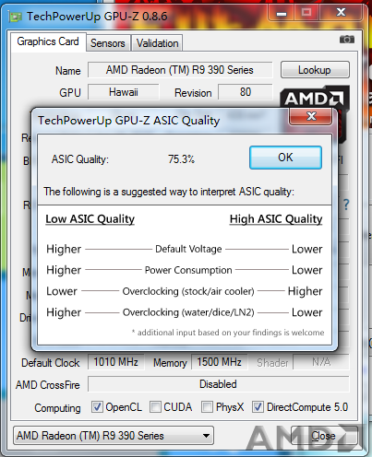Click the suggested way to interpret text

(x=169, y=192)
